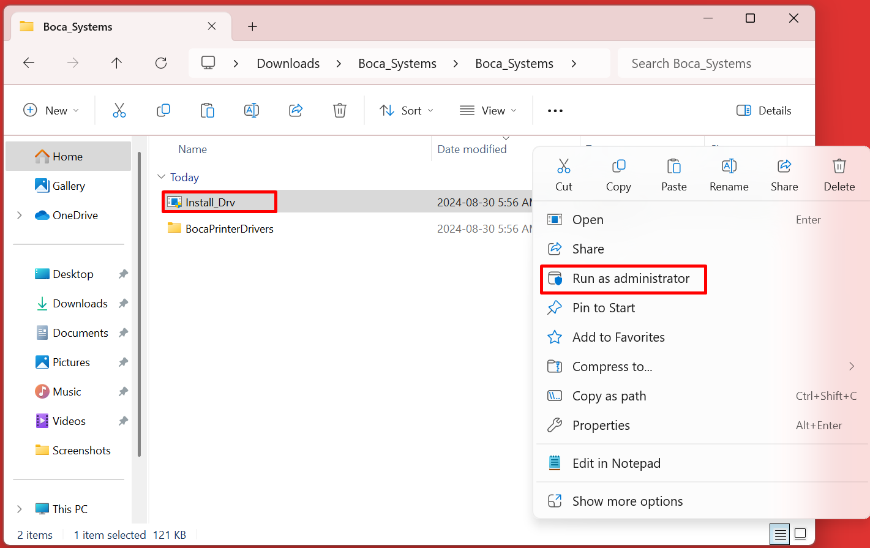Switch to the details list view icon
Image resolution: width=870 pixels, height=548 pixels.
(x=780, y=535)
